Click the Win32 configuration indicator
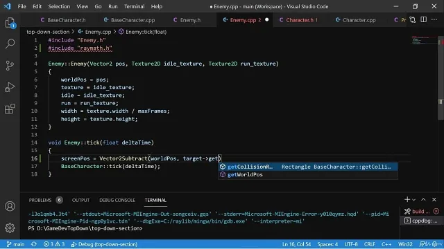 click(x=405, y=244)
